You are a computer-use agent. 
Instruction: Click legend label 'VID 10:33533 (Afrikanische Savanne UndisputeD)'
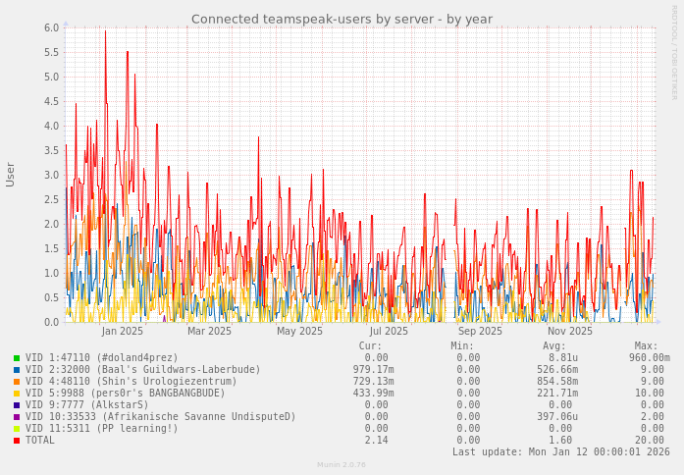pos(160,417)
